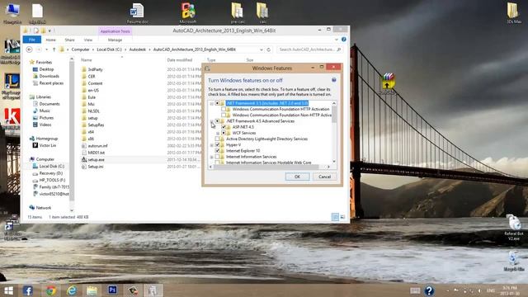Switch to File Explorer in the taskbar
The image size is (528, 297).
(x=92, y=290)
